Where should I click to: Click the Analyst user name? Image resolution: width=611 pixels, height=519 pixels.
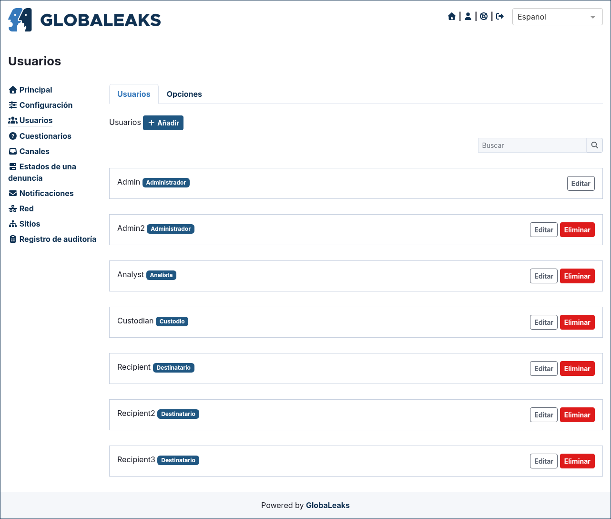click(131, 274)
